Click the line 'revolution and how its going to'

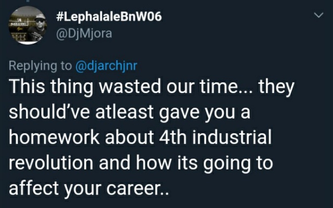tap(141, 162)
